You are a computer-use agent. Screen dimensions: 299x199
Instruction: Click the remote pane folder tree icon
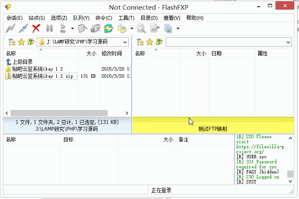click(140, 42)
